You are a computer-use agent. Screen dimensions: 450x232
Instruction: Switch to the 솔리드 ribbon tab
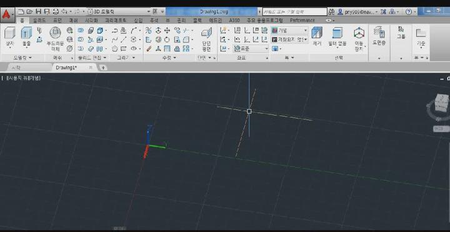(x=39, y=21)
